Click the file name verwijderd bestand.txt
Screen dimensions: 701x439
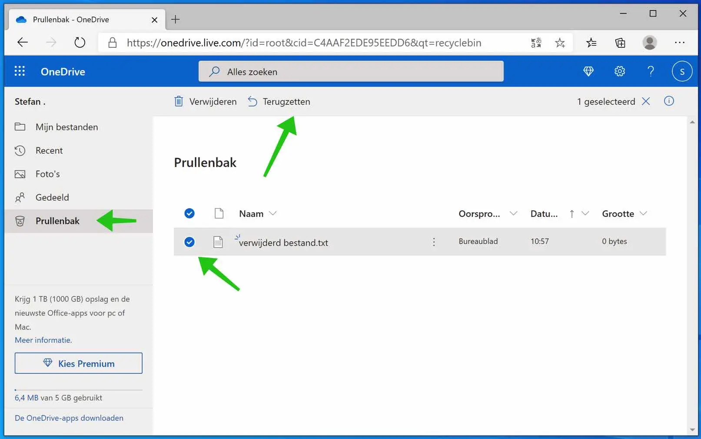click(283, 243)
